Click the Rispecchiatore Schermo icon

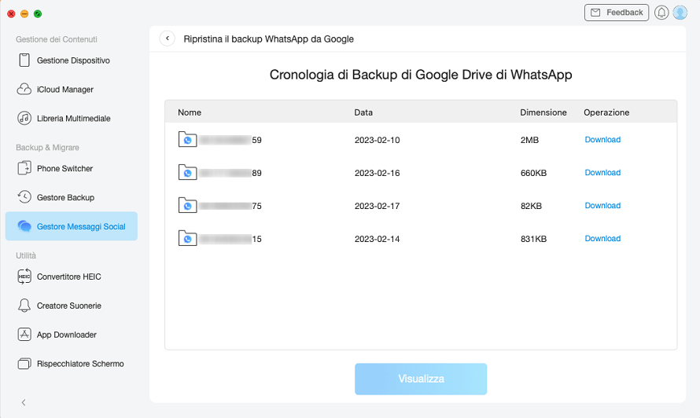tap(24, 364)
